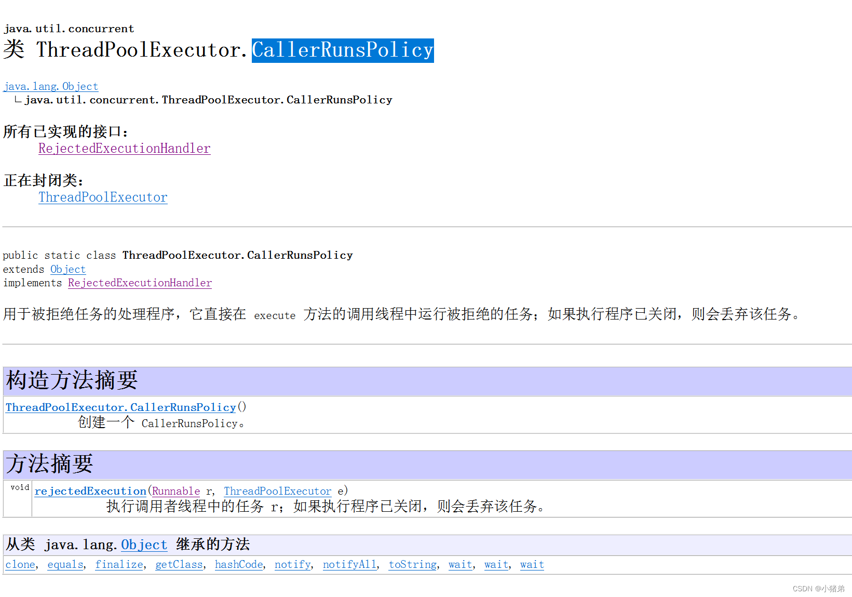This screenshot has width=852, height=597.
Task: Open the finalize method link
Action: tap(119, 564)
